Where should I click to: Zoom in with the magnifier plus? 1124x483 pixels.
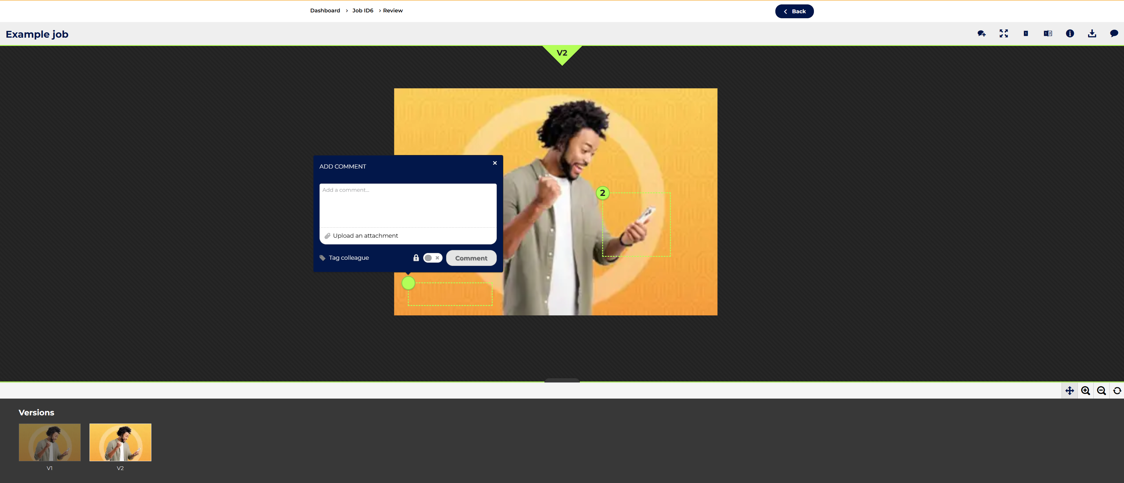click(1086, 391)
